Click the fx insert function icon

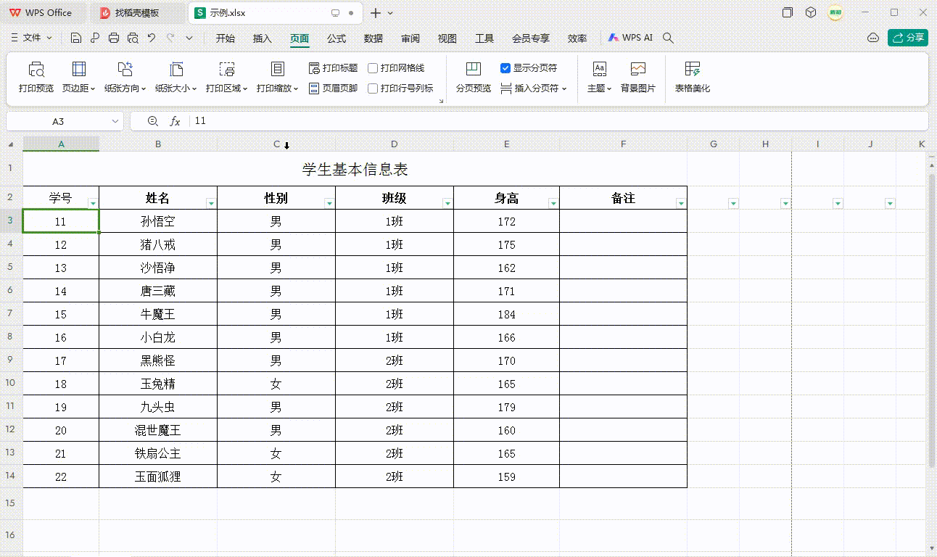175,121
